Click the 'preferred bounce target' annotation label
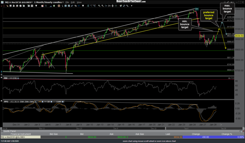 point(209,15)
